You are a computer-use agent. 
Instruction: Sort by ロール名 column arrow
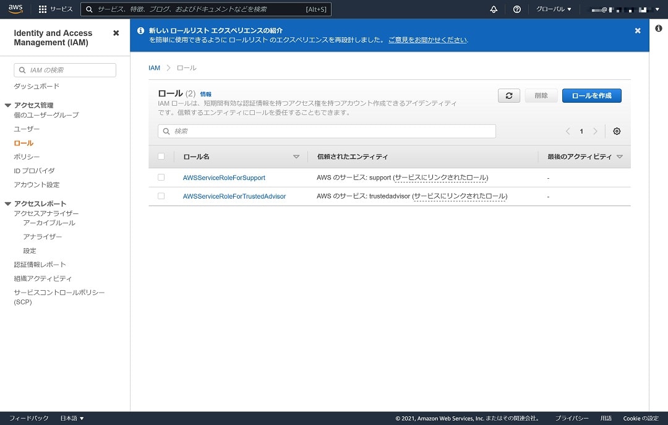pos(296,157)
